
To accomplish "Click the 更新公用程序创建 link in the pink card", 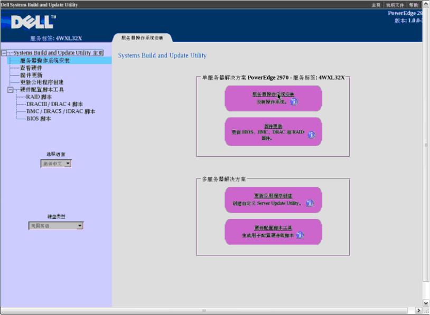I will point(273,196).
